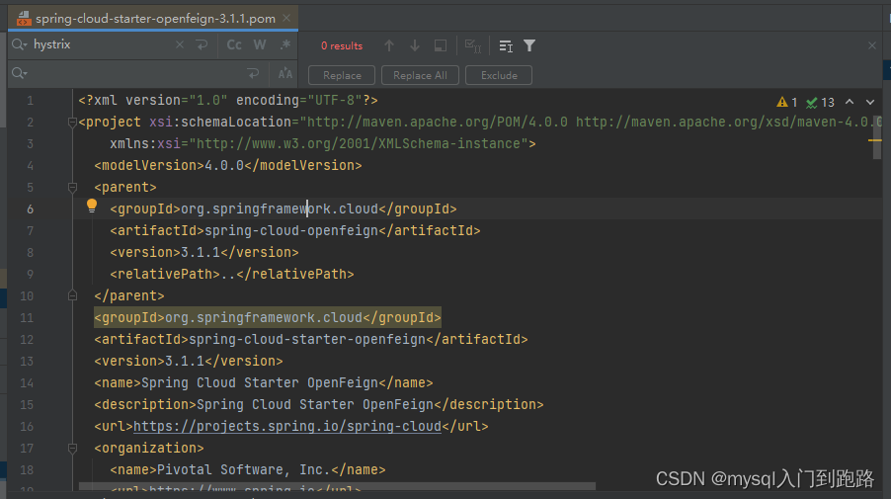Open replace history magnifier dropdown
This screenshot has height=499, width=891.
pos(20,73)
